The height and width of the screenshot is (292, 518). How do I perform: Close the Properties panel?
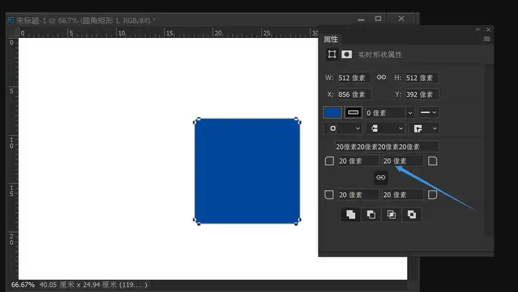pos(488,29)
